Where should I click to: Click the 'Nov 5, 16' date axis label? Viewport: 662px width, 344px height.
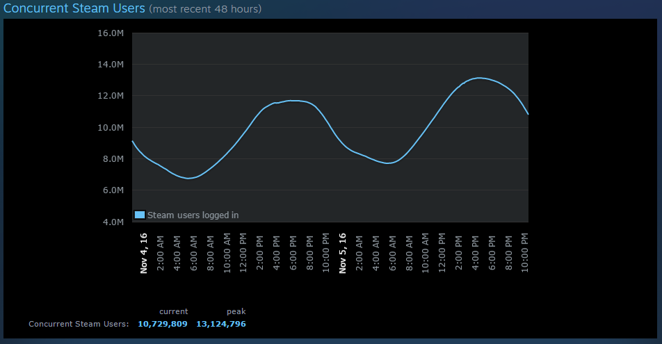point(342,253)
